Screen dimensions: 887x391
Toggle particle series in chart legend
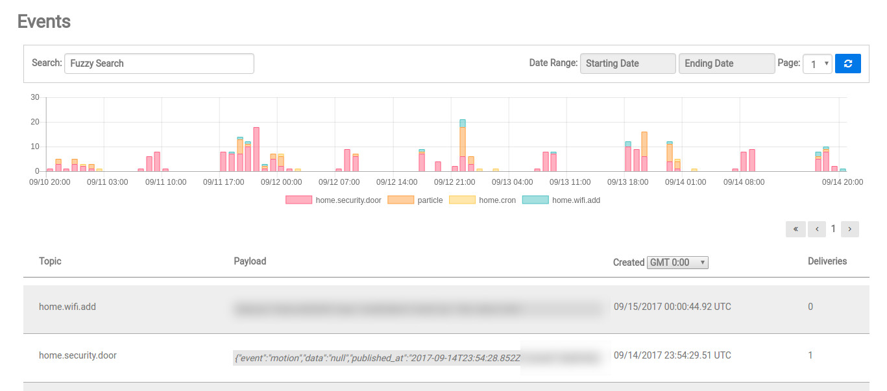[415, 200]
